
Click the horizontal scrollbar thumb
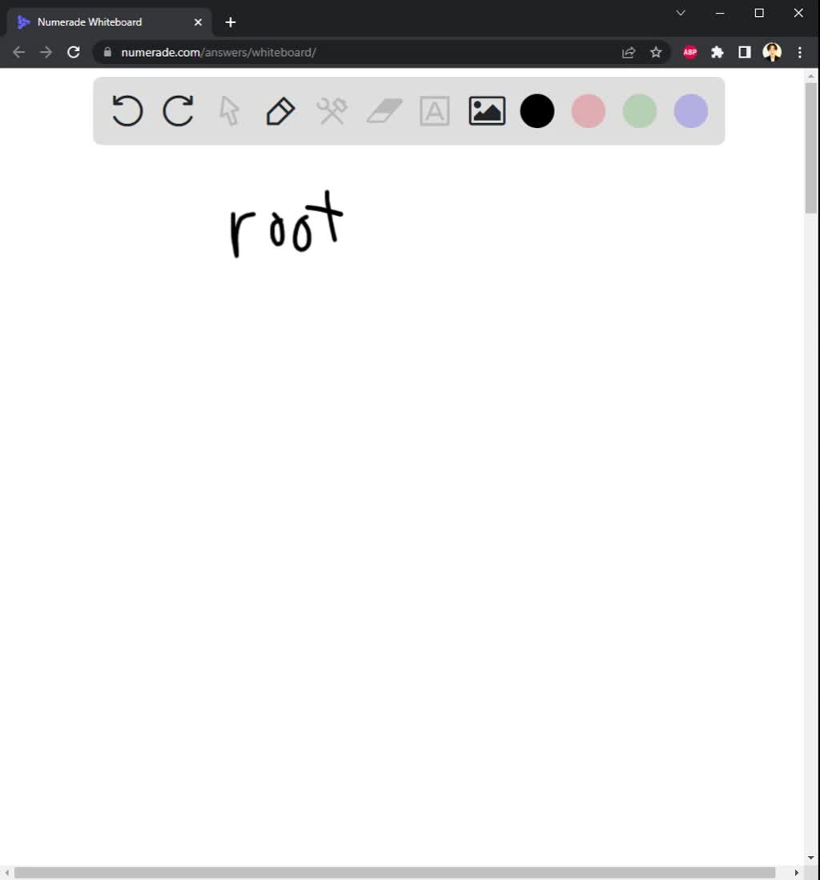click(395, 873)
